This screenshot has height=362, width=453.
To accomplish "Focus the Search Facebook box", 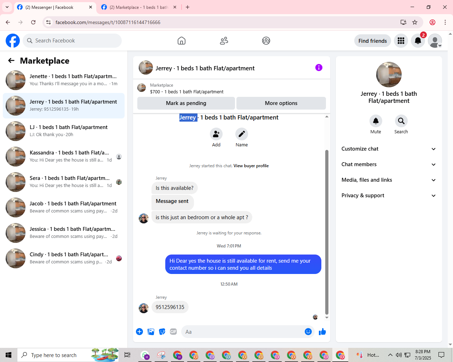I will [72, 41].
